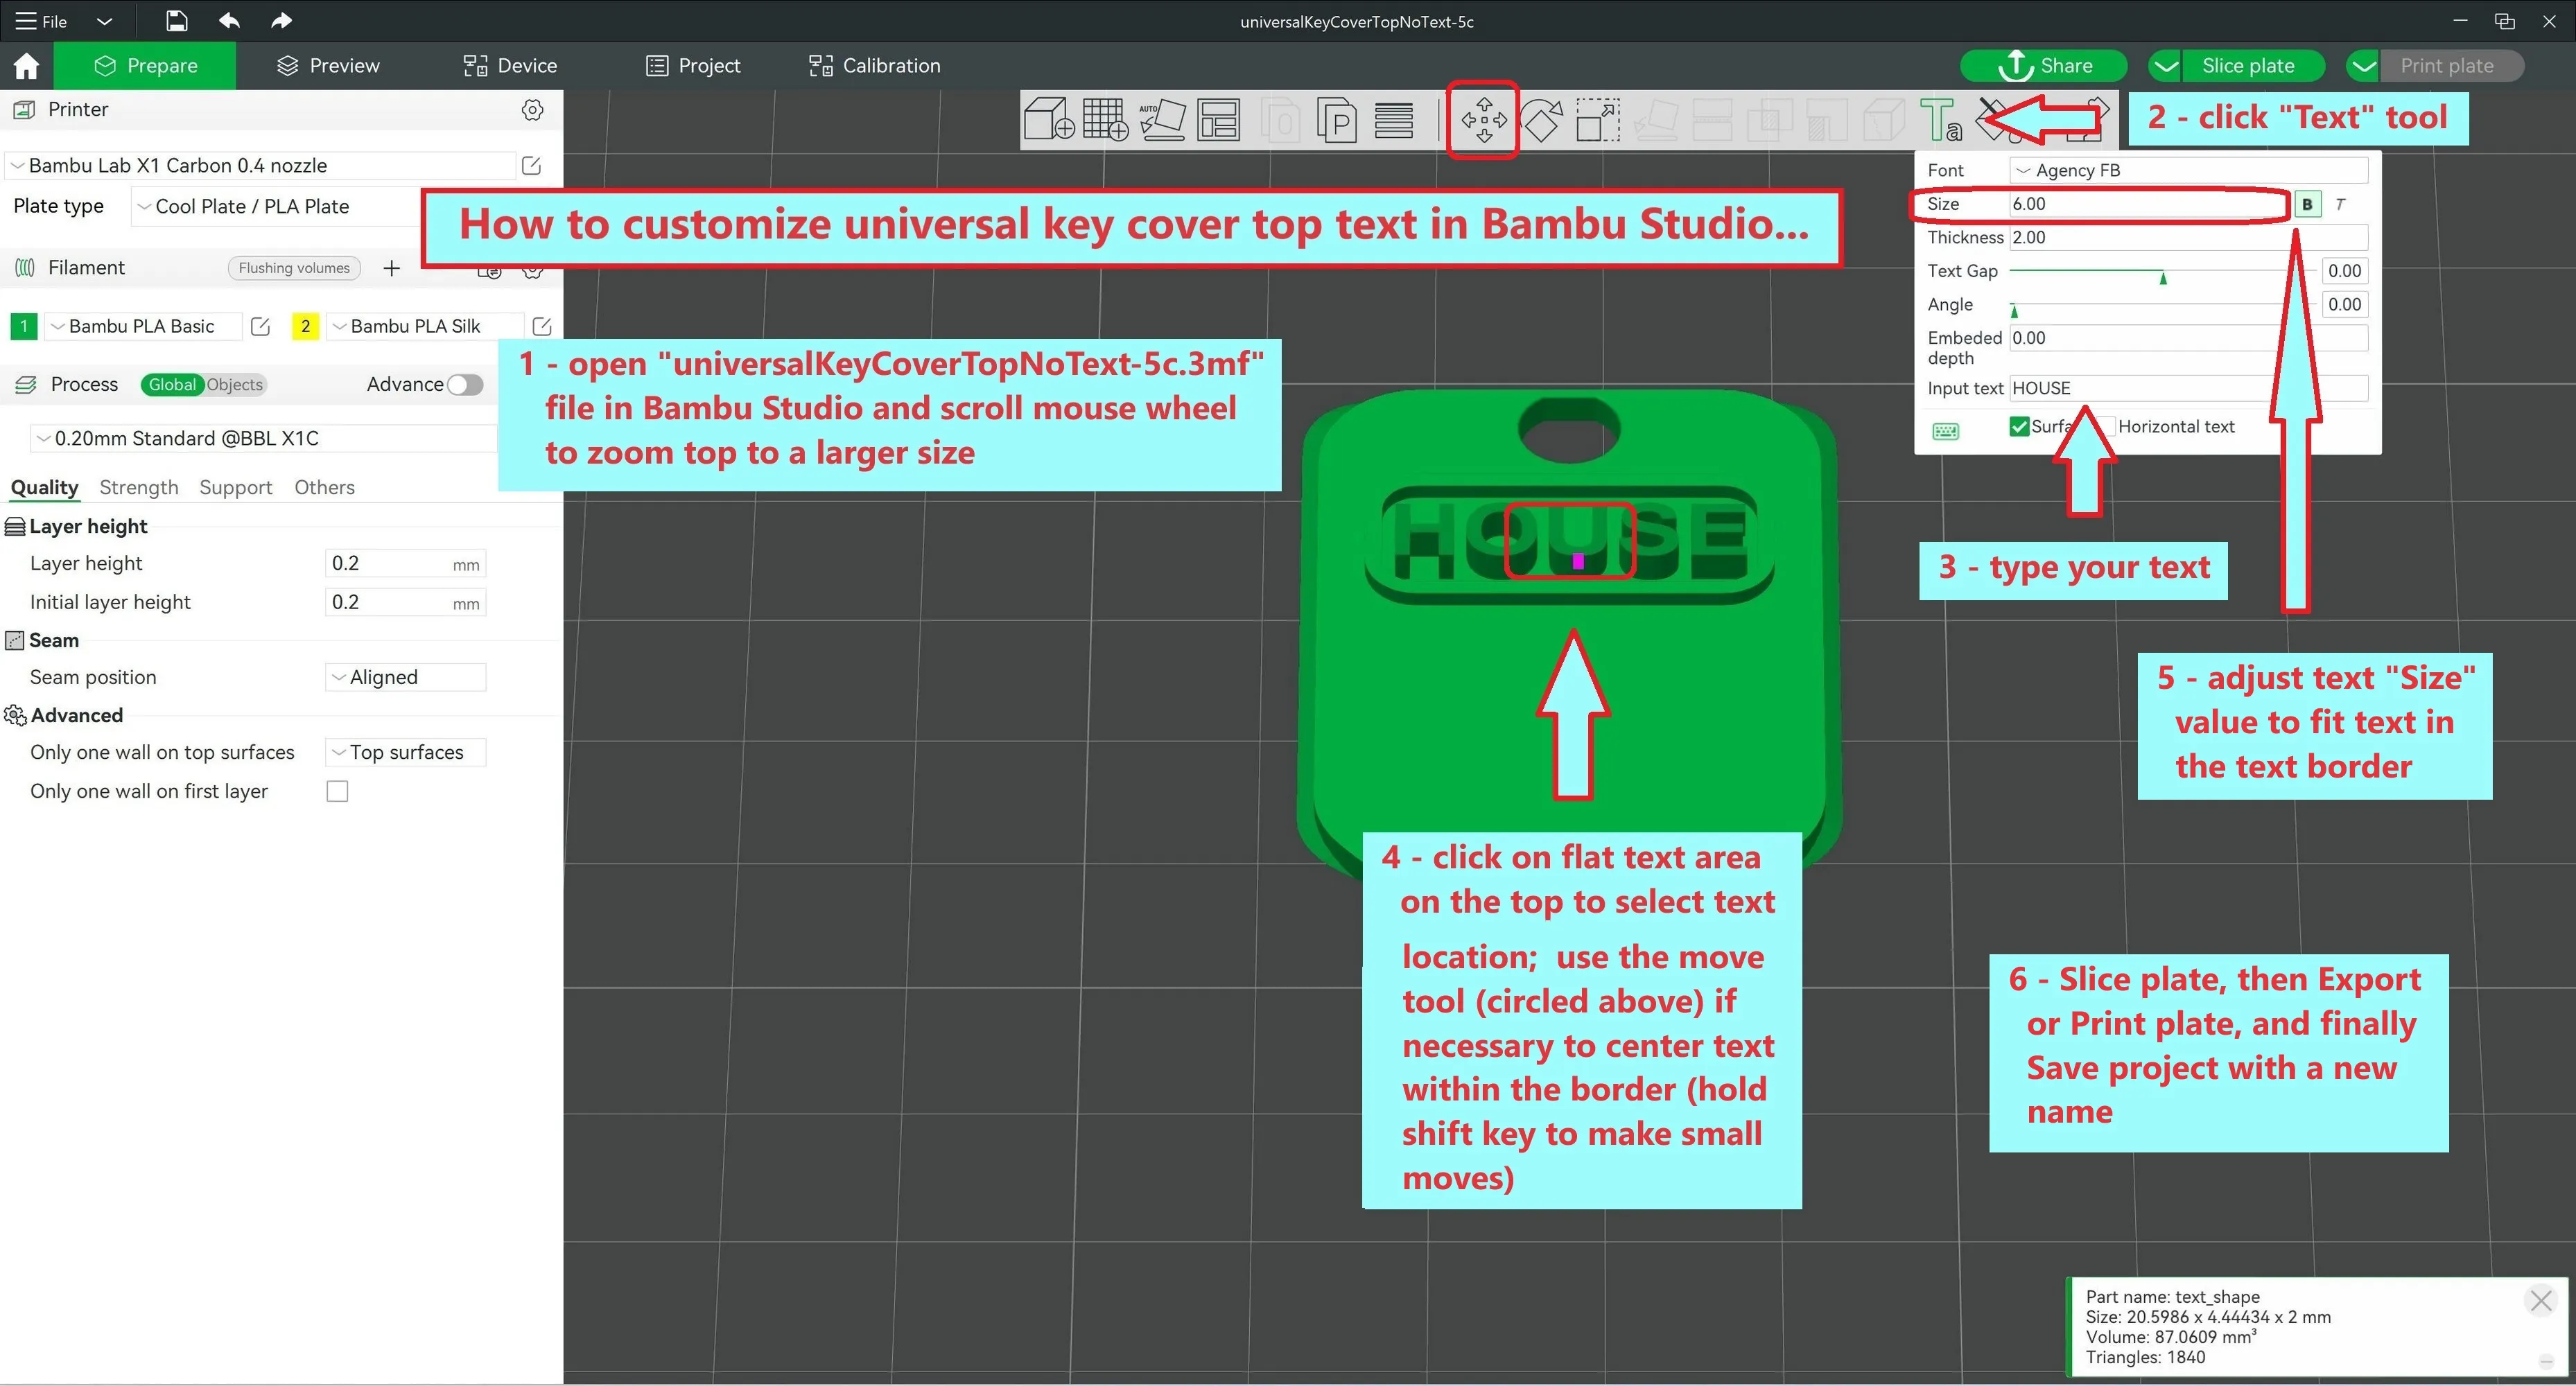Click the Add plate grid icon
The width and height of the screenshot is (2576, 1386).
click(1106, 119)
